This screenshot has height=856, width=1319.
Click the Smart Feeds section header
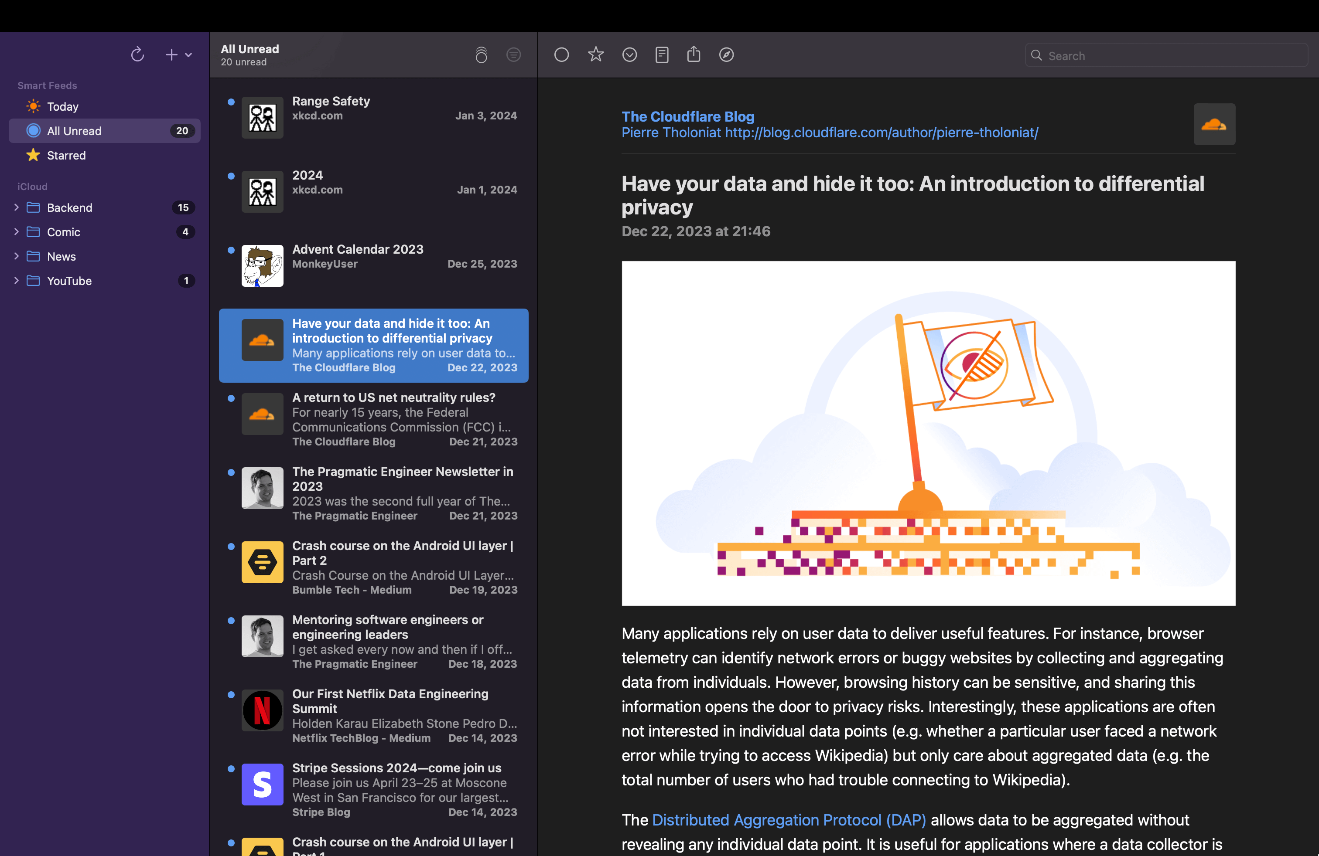pyautogui.click(x=47, y=85)
